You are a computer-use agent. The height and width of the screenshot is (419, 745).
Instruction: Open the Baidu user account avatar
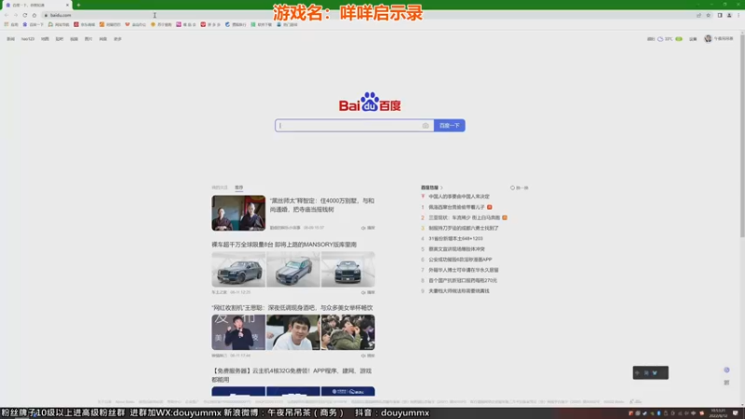[708, 38]
